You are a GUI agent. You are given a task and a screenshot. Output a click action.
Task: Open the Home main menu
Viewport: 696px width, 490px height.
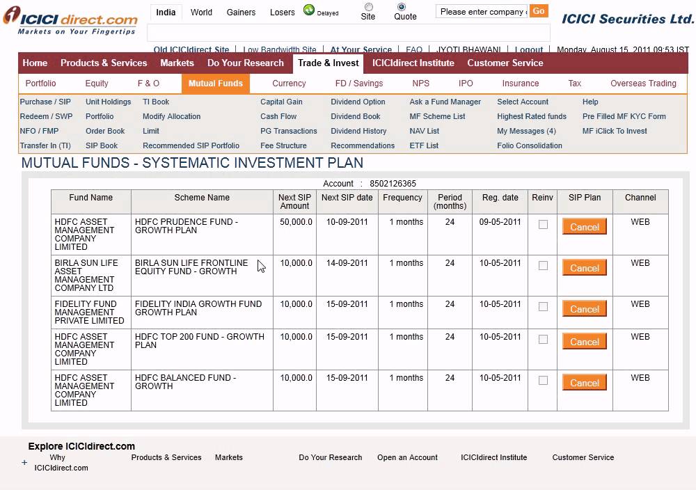35,63
